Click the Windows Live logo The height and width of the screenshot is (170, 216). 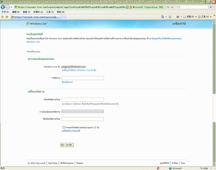[37, 23]
